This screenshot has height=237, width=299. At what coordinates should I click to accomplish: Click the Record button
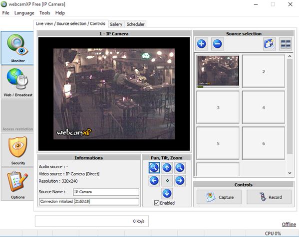(x=269, y=197)
